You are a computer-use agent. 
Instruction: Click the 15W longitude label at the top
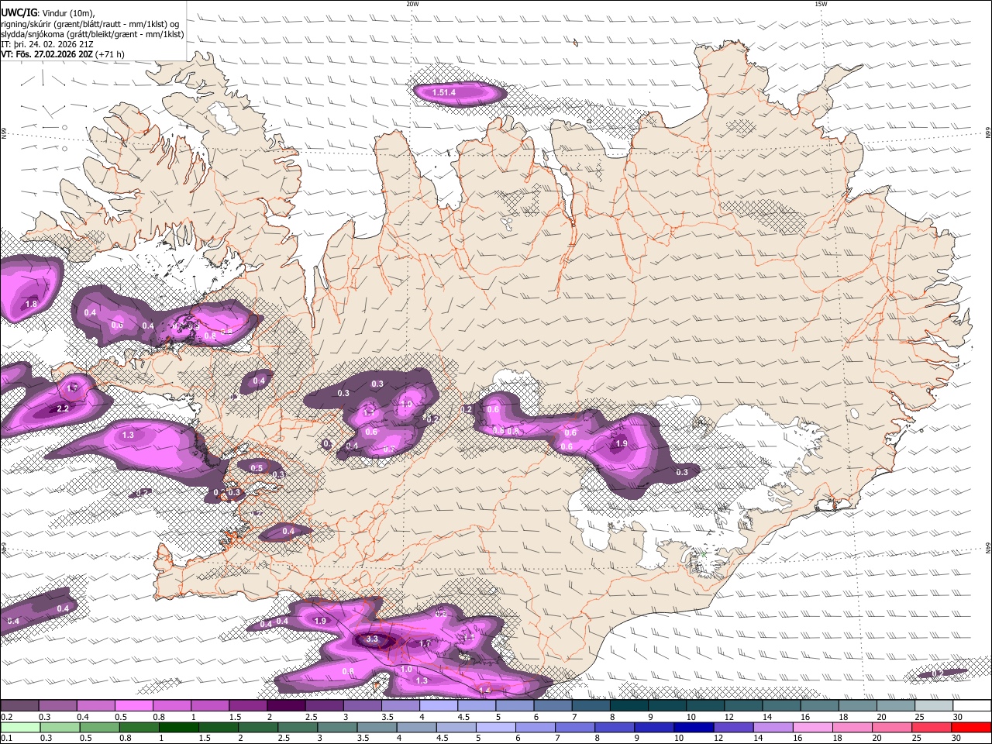pos(821,4)
